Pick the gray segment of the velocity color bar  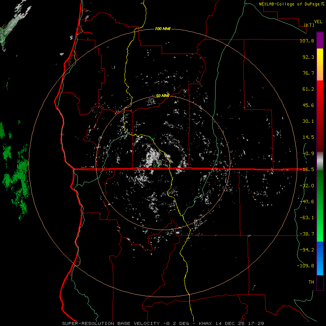point(320,161)
